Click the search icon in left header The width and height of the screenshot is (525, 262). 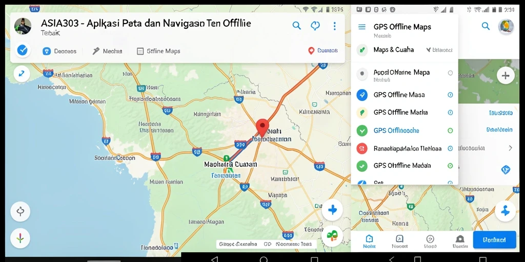297,26
